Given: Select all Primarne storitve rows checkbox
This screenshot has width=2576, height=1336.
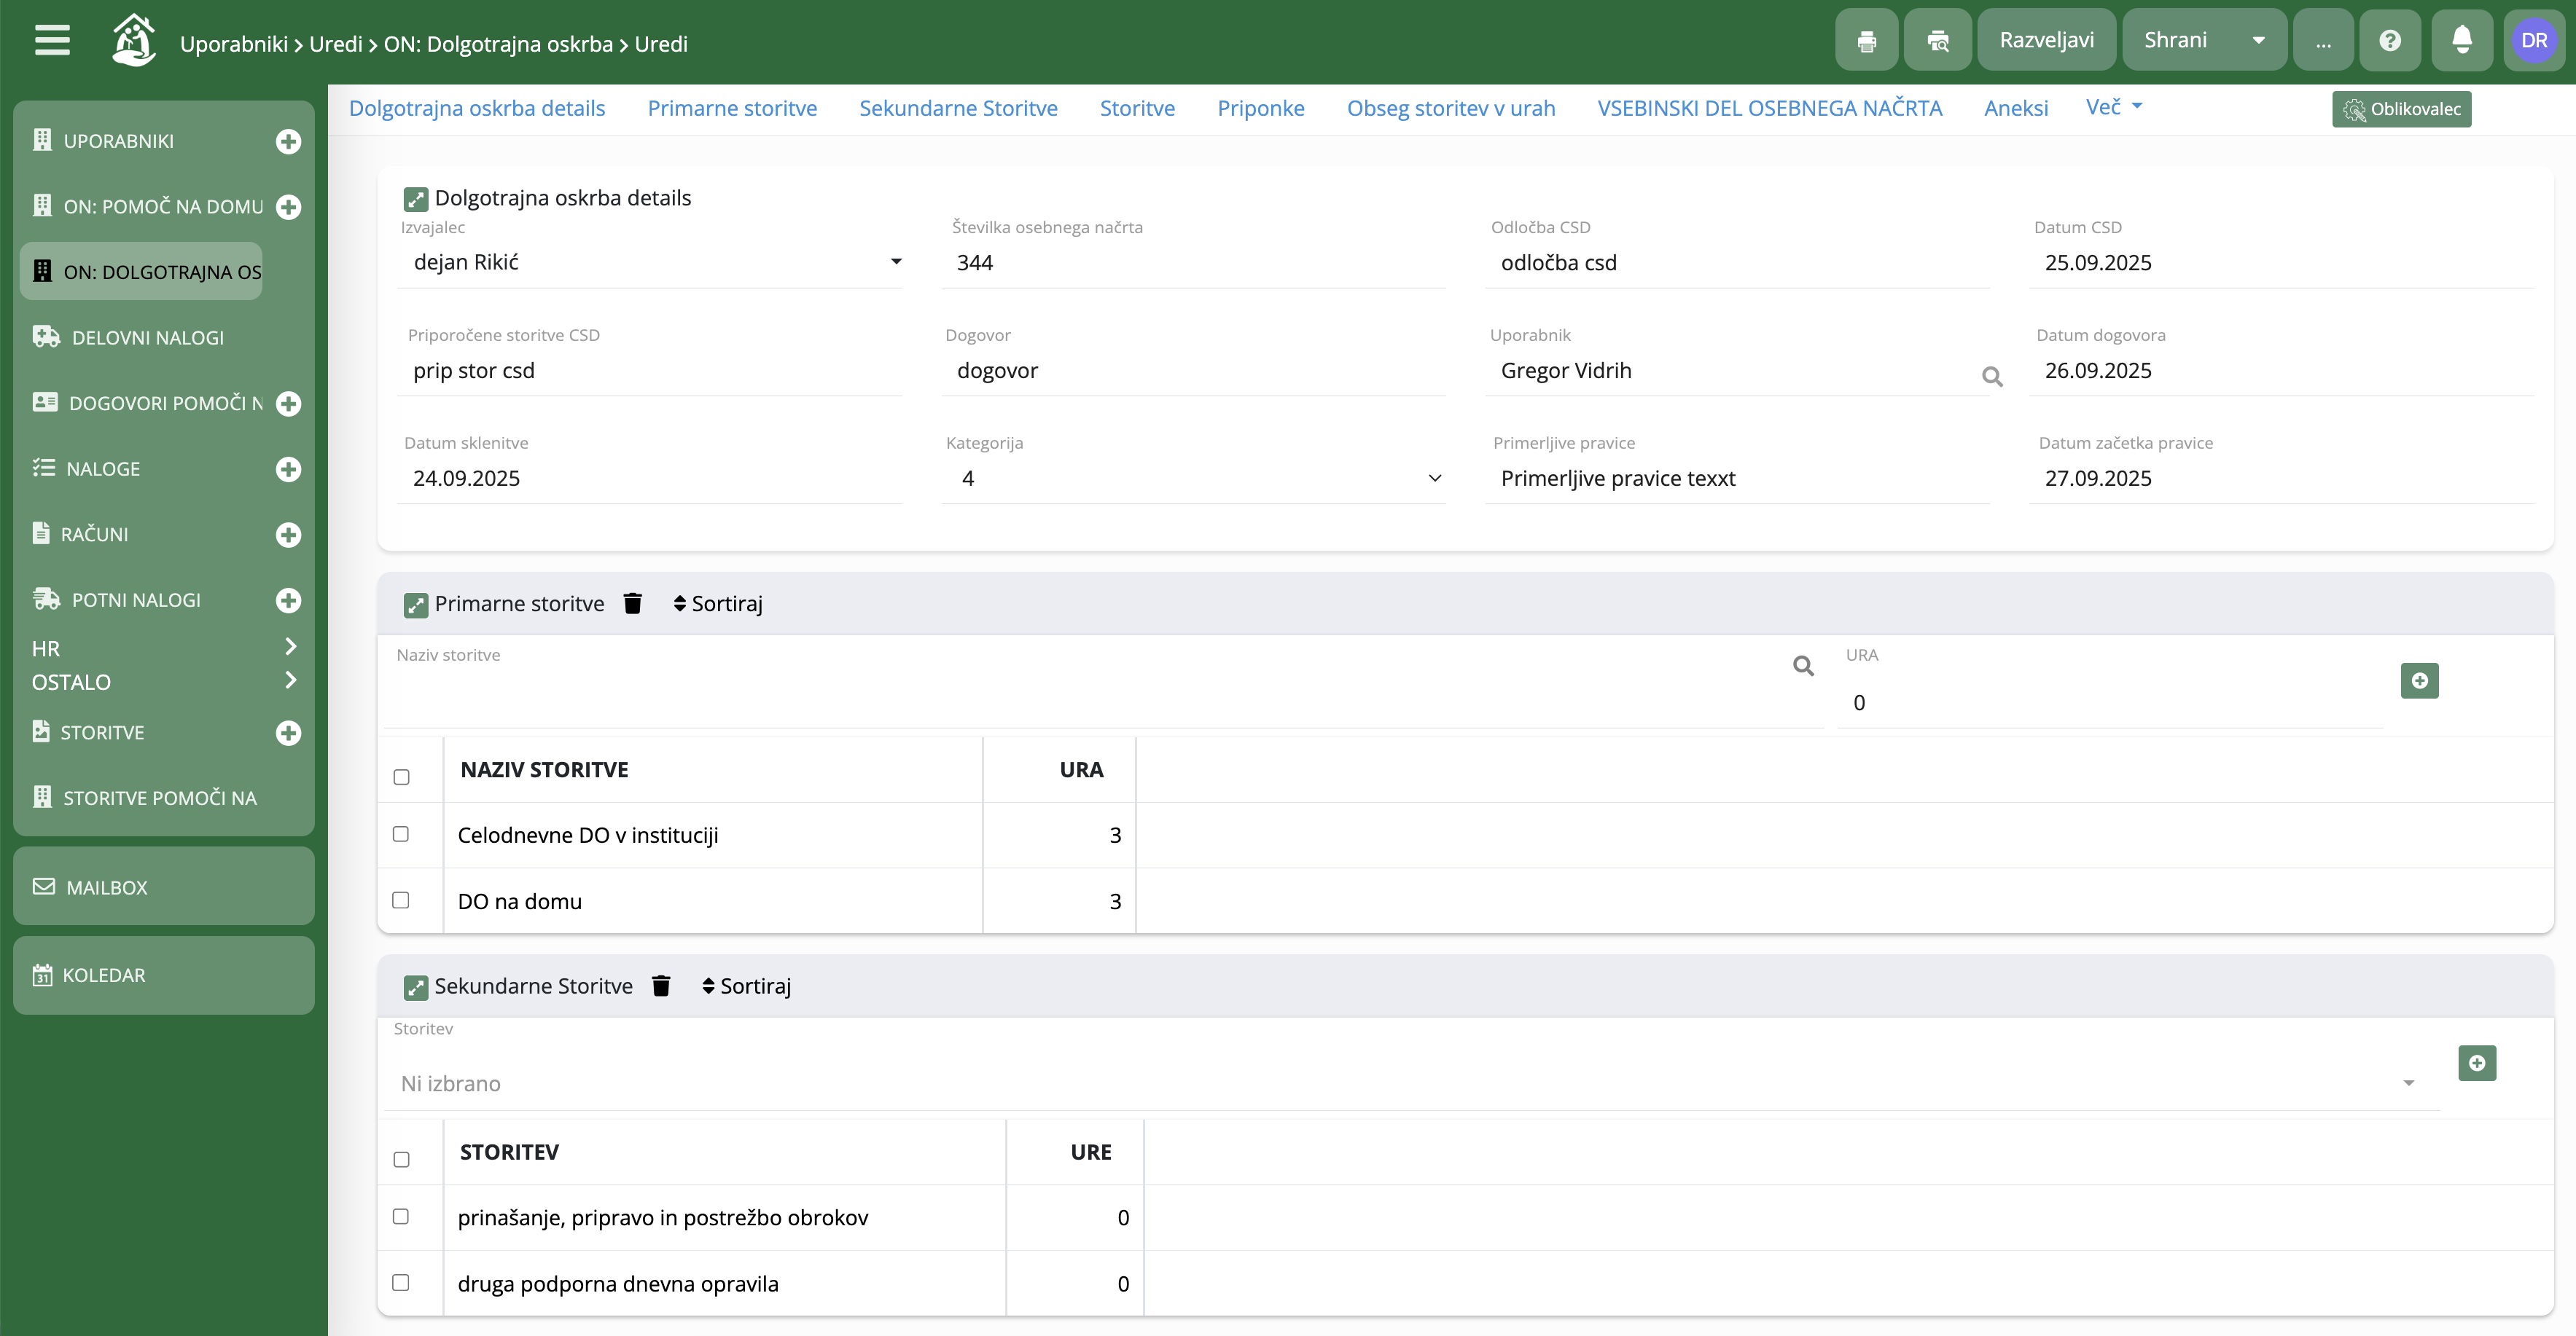Looking at the screenshot, I should point(402,777).
